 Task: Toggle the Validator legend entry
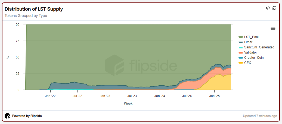[x=250, y=52]
